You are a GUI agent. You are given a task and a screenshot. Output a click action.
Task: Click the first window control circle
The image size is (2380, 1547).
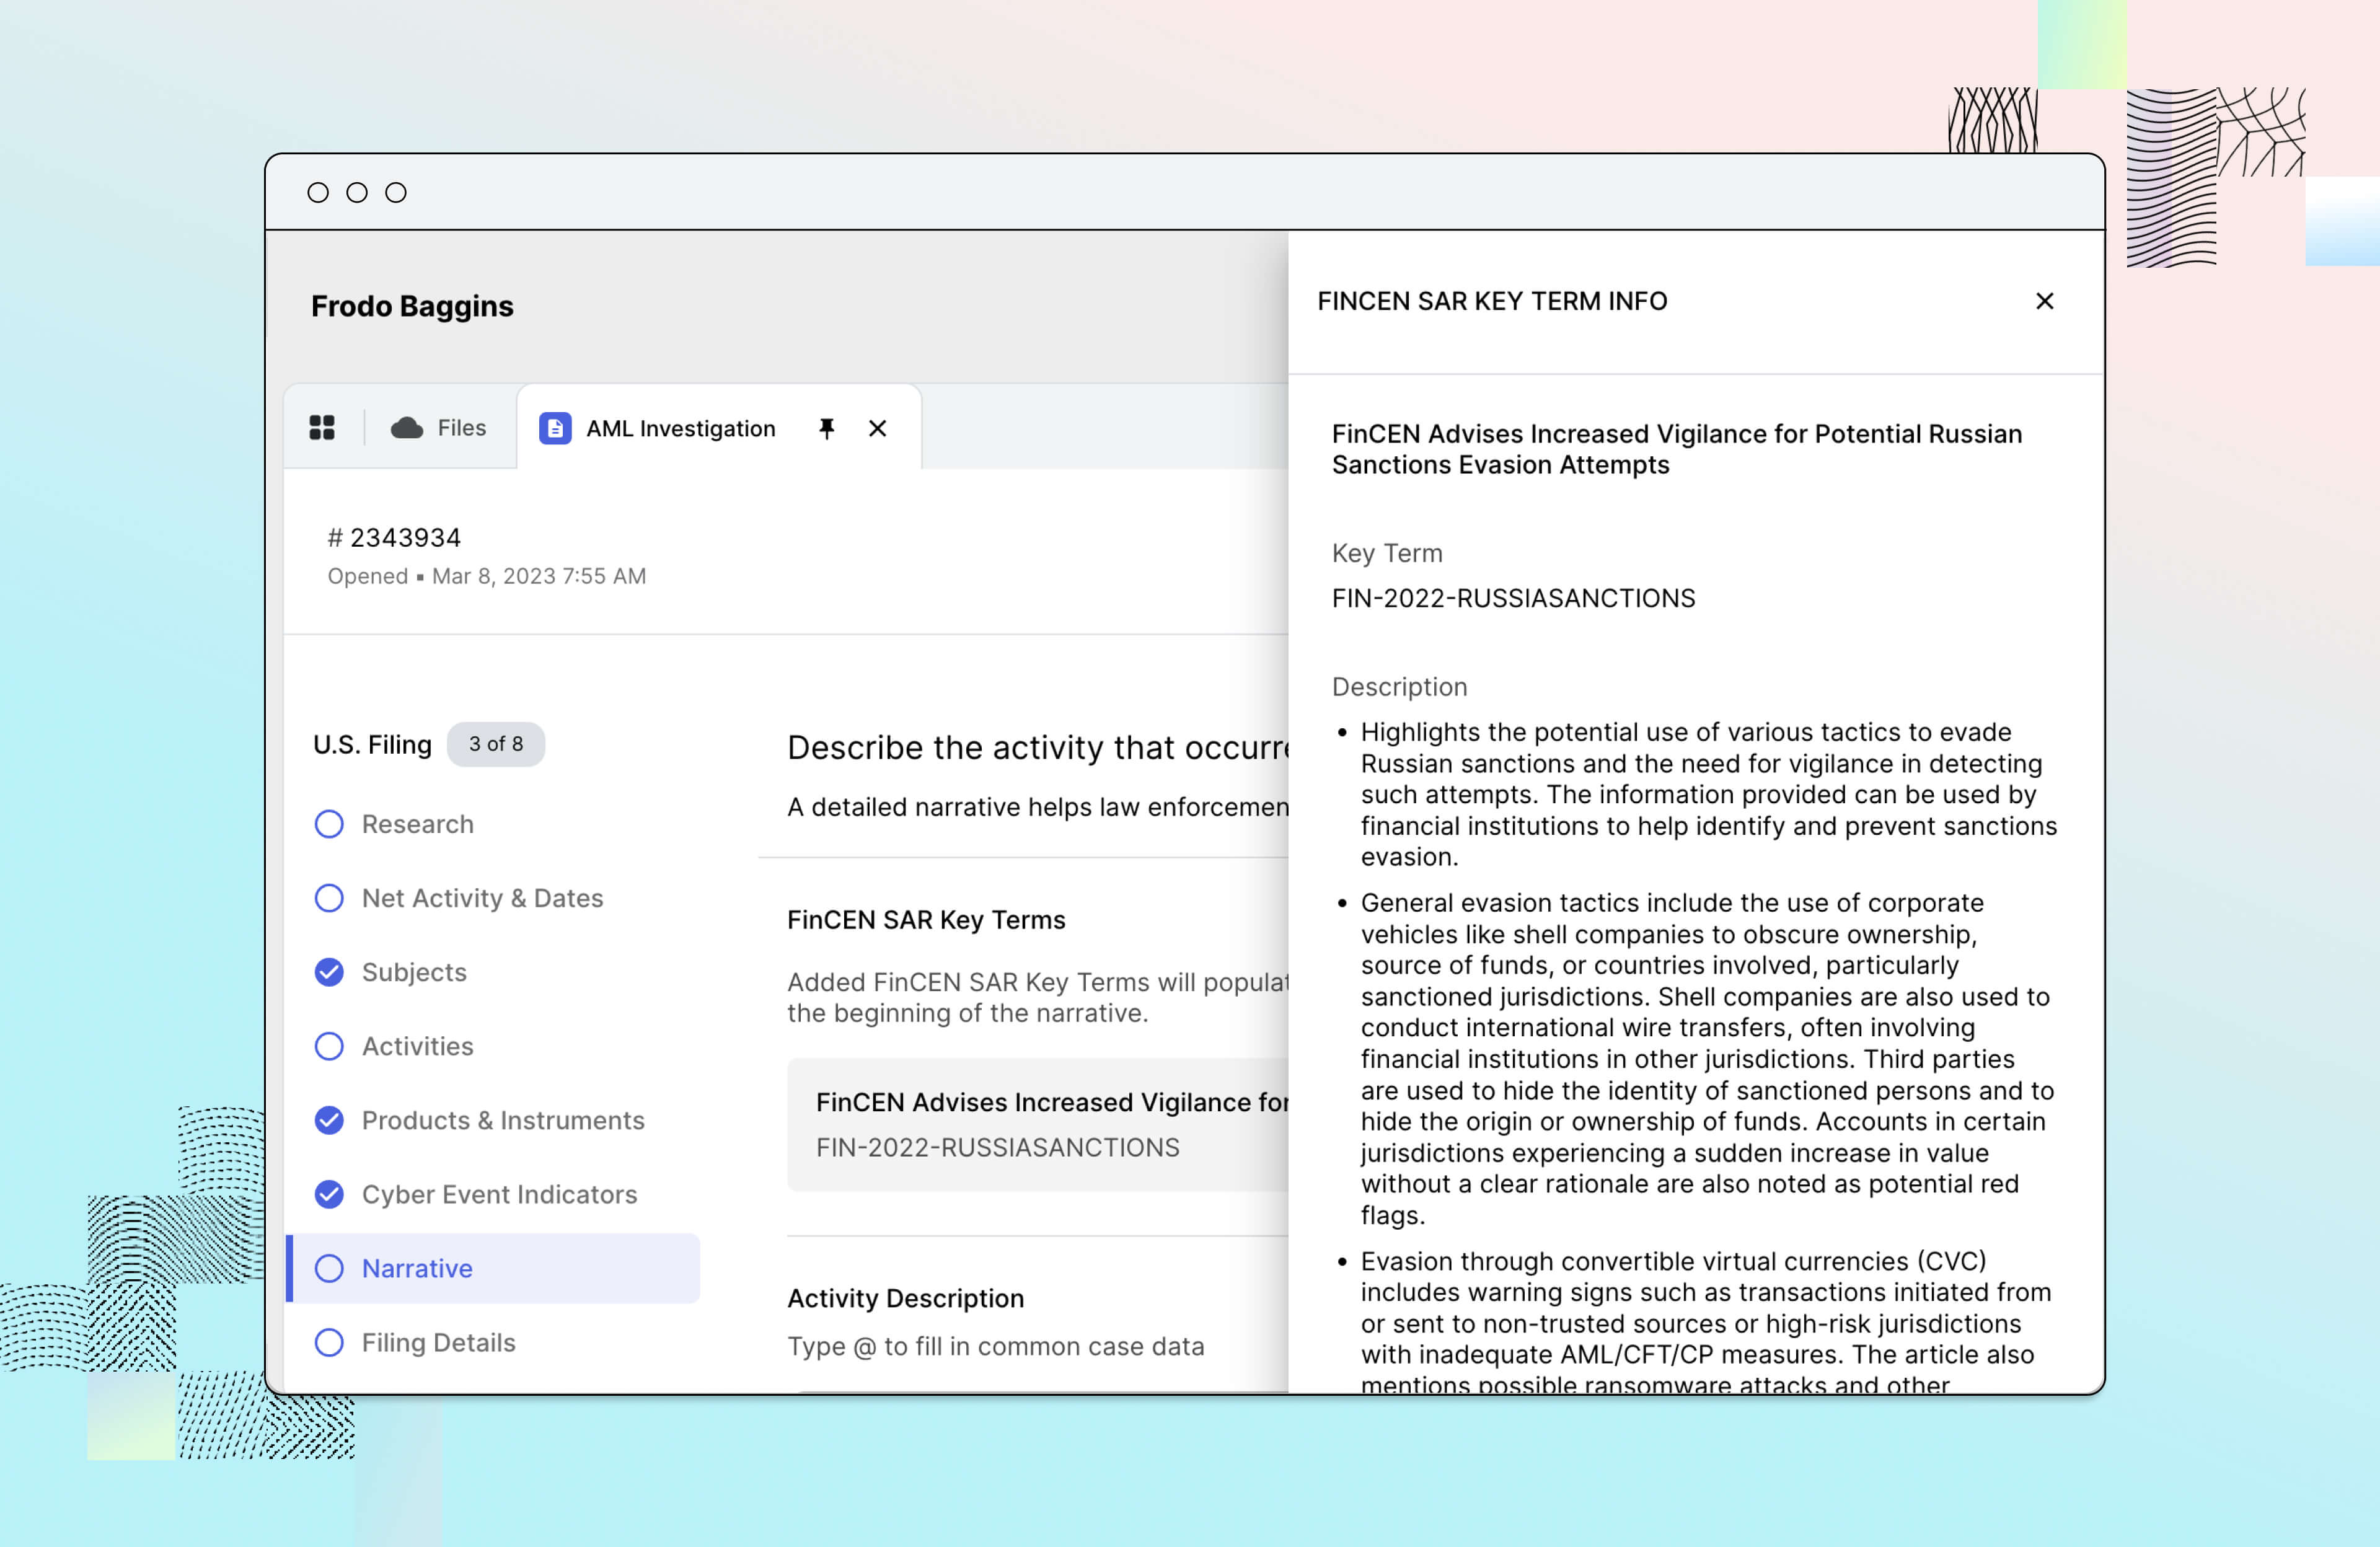click(x=318, y=192)
